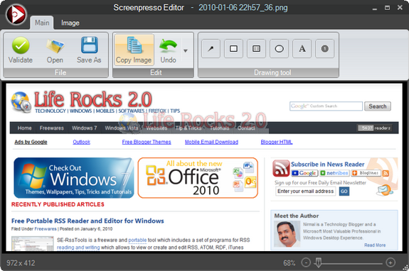The height and width of the screenshot is (271, 409).
Task: Switch to the Main ribbon tab
Action: 42,23
